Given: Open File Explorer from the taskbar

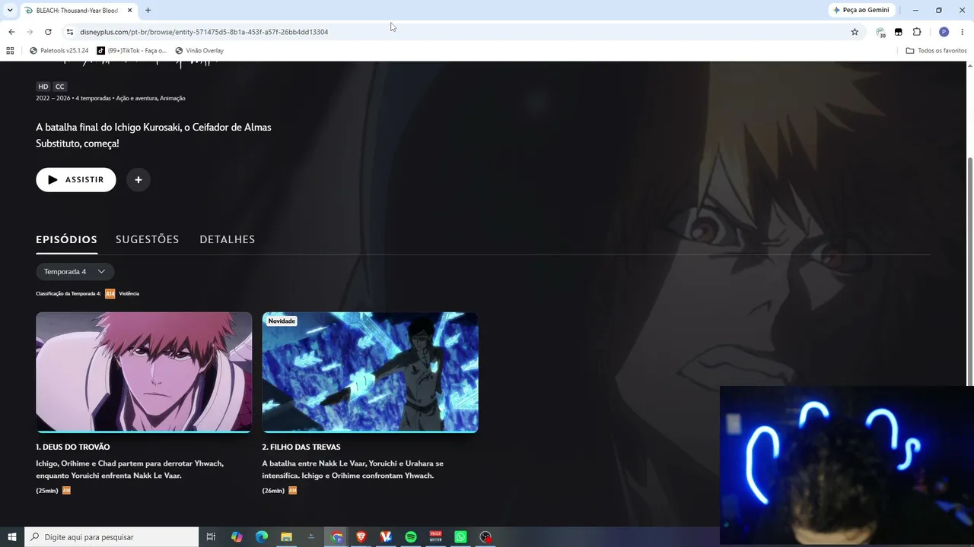Looking at the screenshot, I should point(287,537).
